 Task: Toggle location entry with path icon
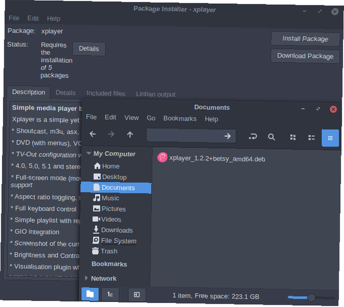253,137
